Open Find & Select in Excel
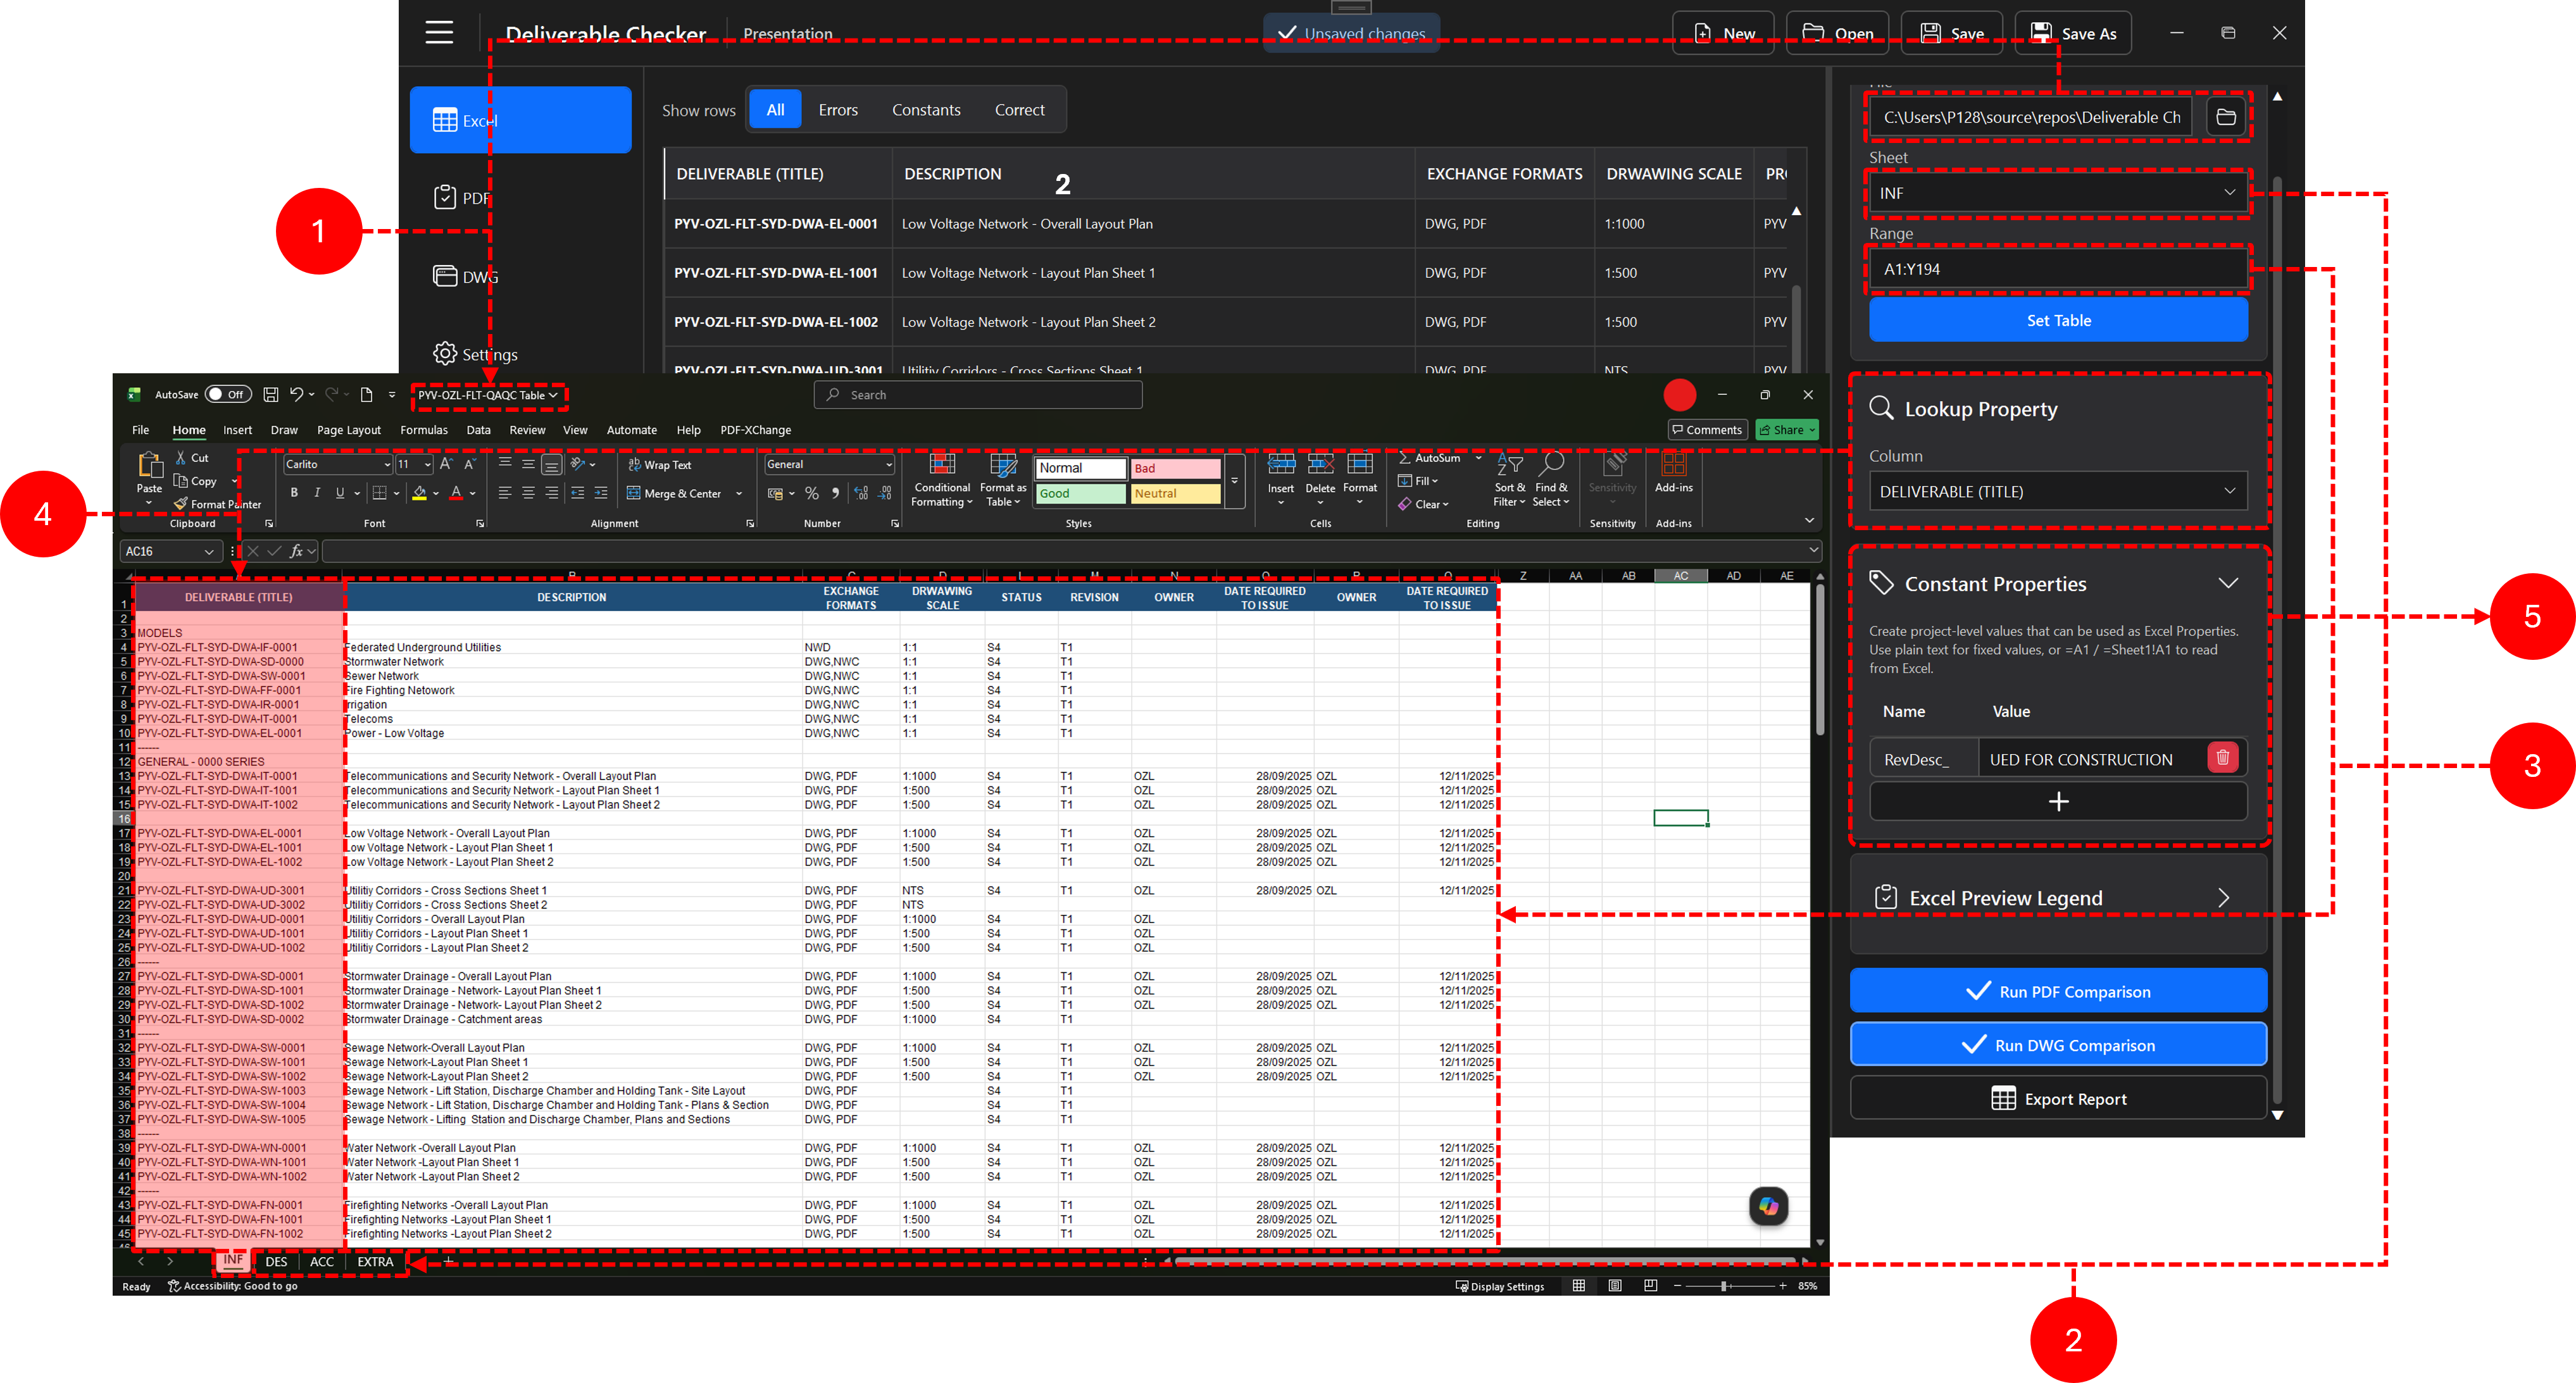Viewport: 2576px width, 1383px height. (x=1551, y=481)
